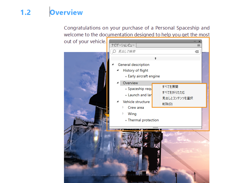Clear the heading search field

coord(197,52)
